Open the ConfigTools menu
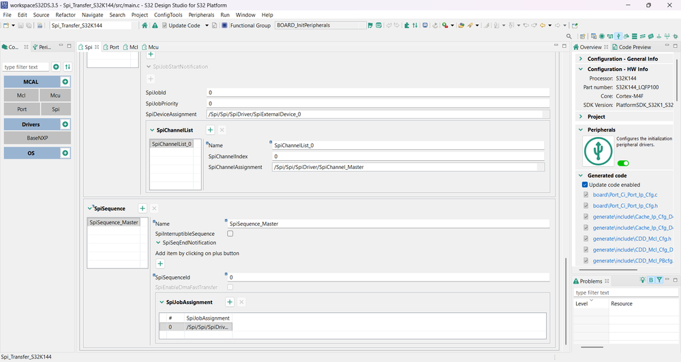681x362 pixels. [x=168, y=15]
